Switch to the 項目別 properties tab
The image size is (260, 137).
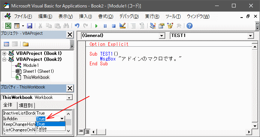click(26, 105)
